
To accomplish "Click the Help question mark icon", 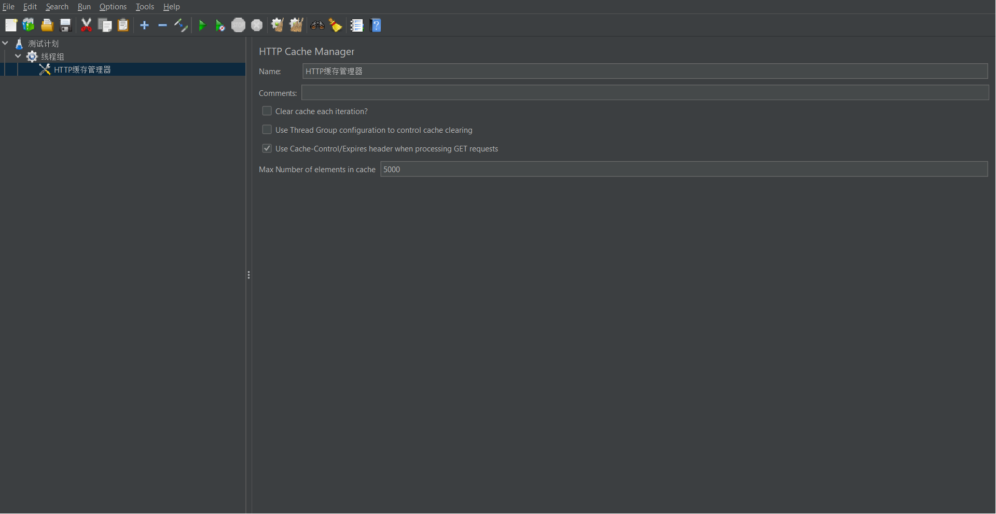I will (376, 25).
